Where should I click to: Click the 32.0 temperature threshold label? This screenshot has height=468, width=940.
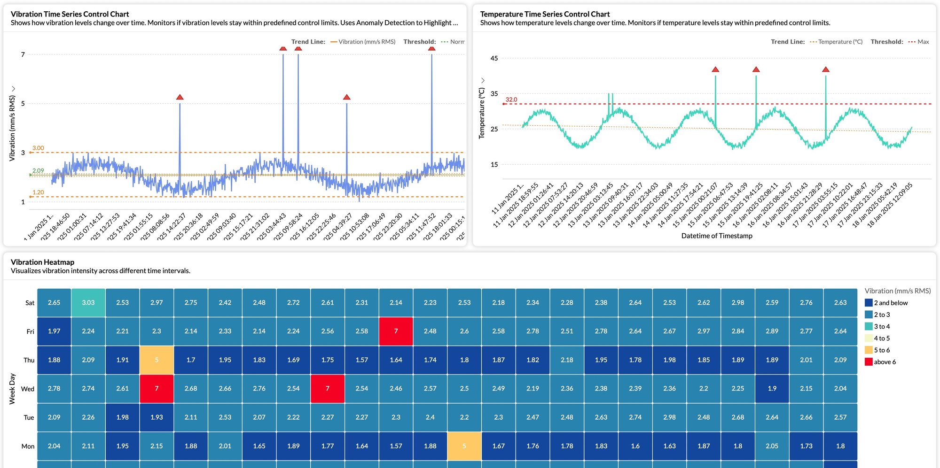pos(511,100)
